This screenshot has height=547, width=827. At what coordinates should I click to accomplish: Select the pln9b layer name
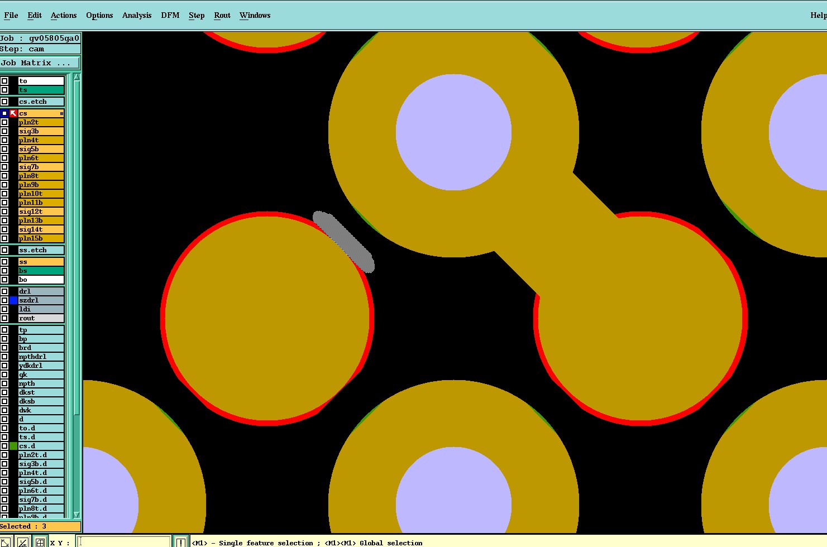tap(41, 185)
